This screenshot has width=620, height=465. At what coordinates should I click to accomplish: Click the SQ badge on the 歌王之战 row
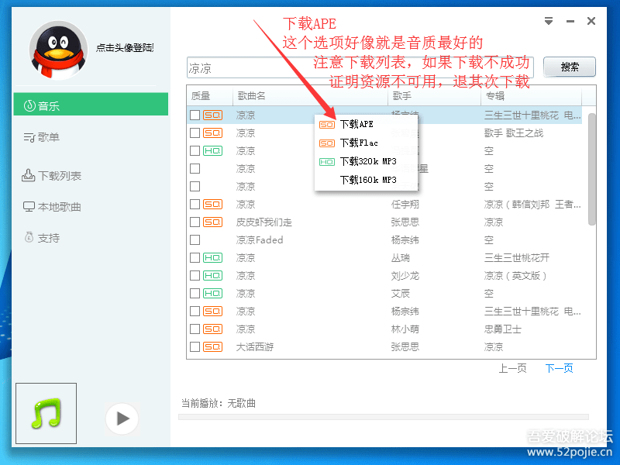212,133
